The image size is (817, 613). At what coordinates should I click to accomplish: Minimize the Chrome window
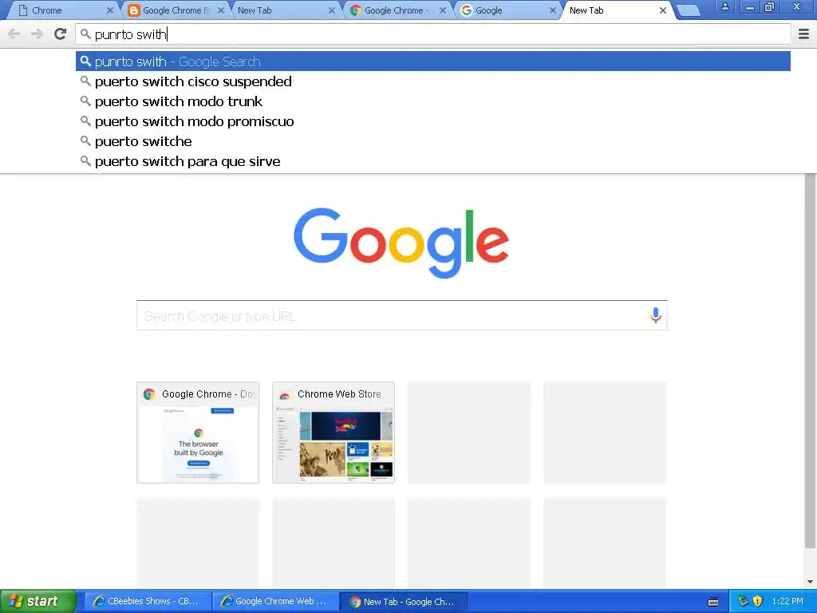tap(750, 6)
